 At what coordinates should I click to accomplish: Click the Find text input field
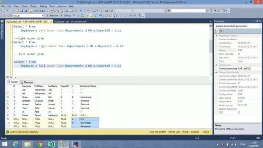tap(187, 11)
